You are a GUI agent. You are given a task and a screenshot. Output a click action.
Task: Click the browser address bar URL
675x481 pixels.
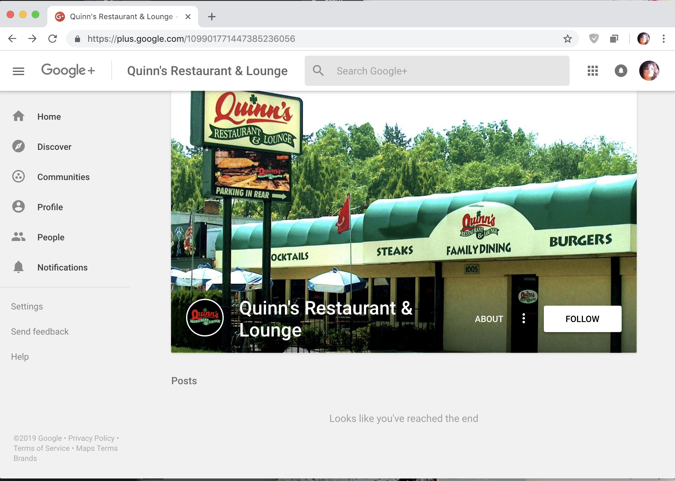click(191, 39)
